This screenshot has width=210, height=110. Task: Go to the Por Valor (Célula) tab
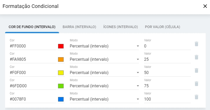tap(162, 27)
